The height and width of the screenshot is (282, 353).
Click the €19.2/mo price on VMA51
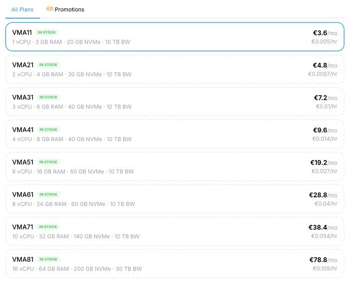pos(324,163)
